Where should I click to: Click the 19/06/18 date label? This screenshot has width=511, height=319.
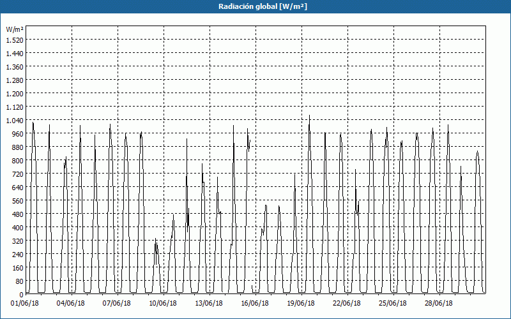click(x=301, y=303)
